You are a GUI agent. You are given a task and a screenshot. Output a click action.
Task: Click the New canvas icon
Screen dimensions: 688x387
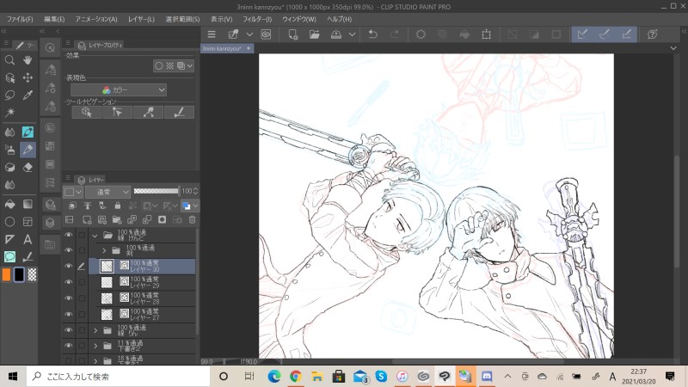tap(293, 34)
